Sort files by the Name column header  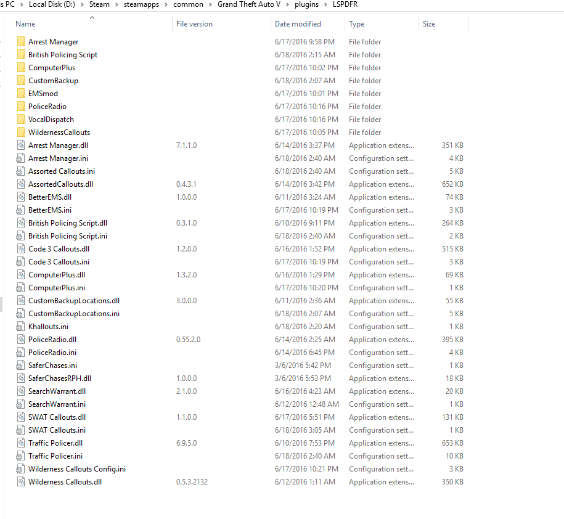click(25, 24)
